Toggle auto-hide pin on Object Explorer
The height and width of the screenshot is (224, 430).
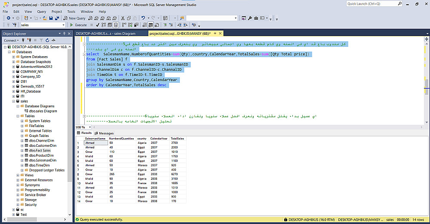pyautogui.click(x=64, y=33)
